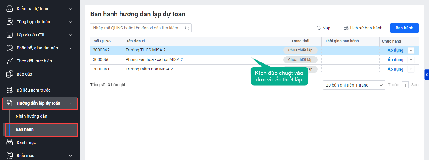This screenshot has height=160, width=429.
Task: Click the Theo dõi thực hiện chart icon
Action: [x=10, y=61]
